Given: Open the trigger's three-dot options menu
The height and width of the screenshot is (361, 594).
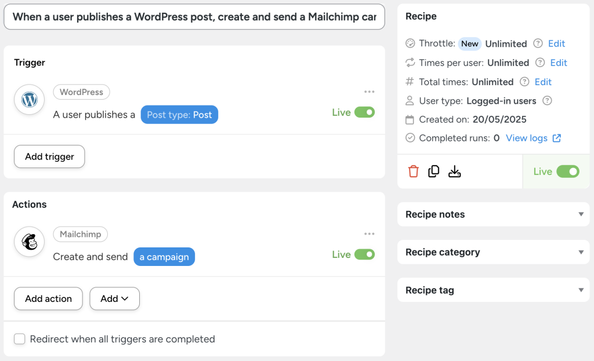Looking at the screenshot, I should 370,92.
